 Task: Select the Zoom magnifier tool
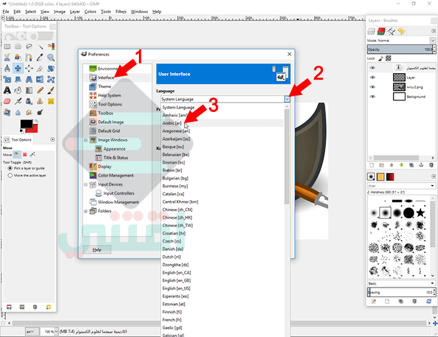[51, 58]
